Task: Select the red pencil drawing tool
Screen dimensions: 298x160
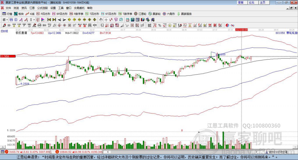Action: pyautogui.click(x=4, y=25)
